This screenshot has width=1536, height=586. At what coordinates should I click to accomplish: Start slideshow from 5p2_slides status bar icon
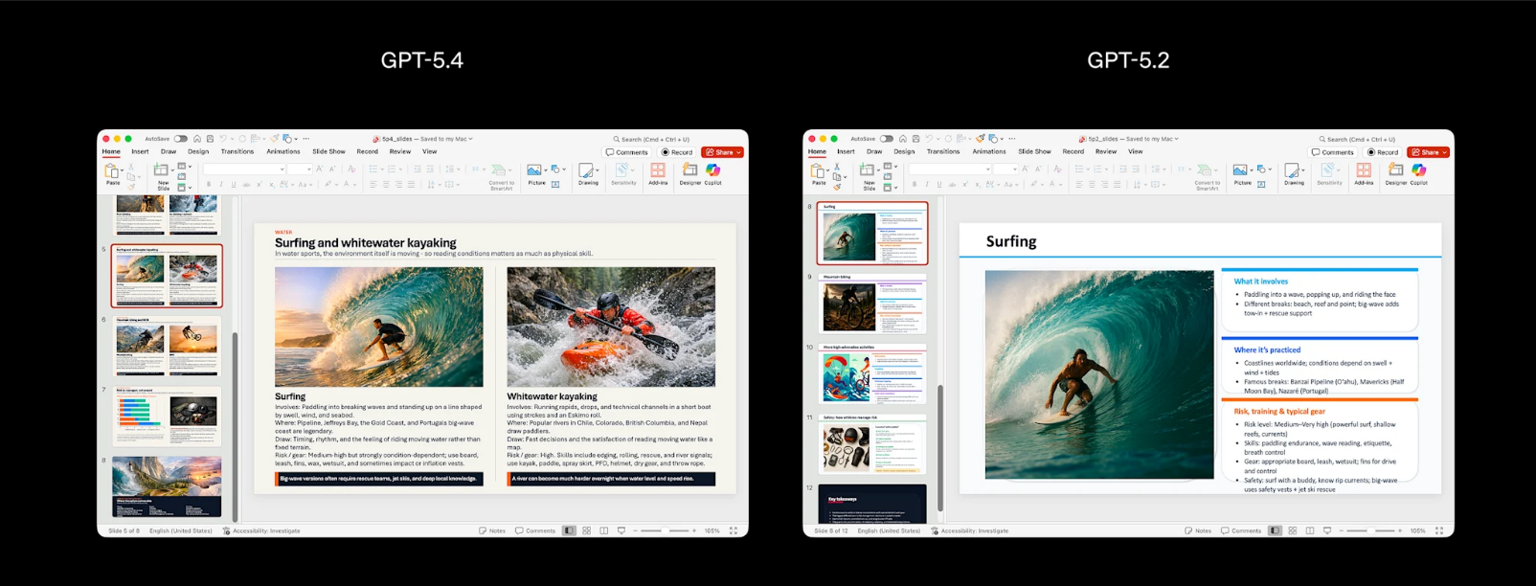1327,530
